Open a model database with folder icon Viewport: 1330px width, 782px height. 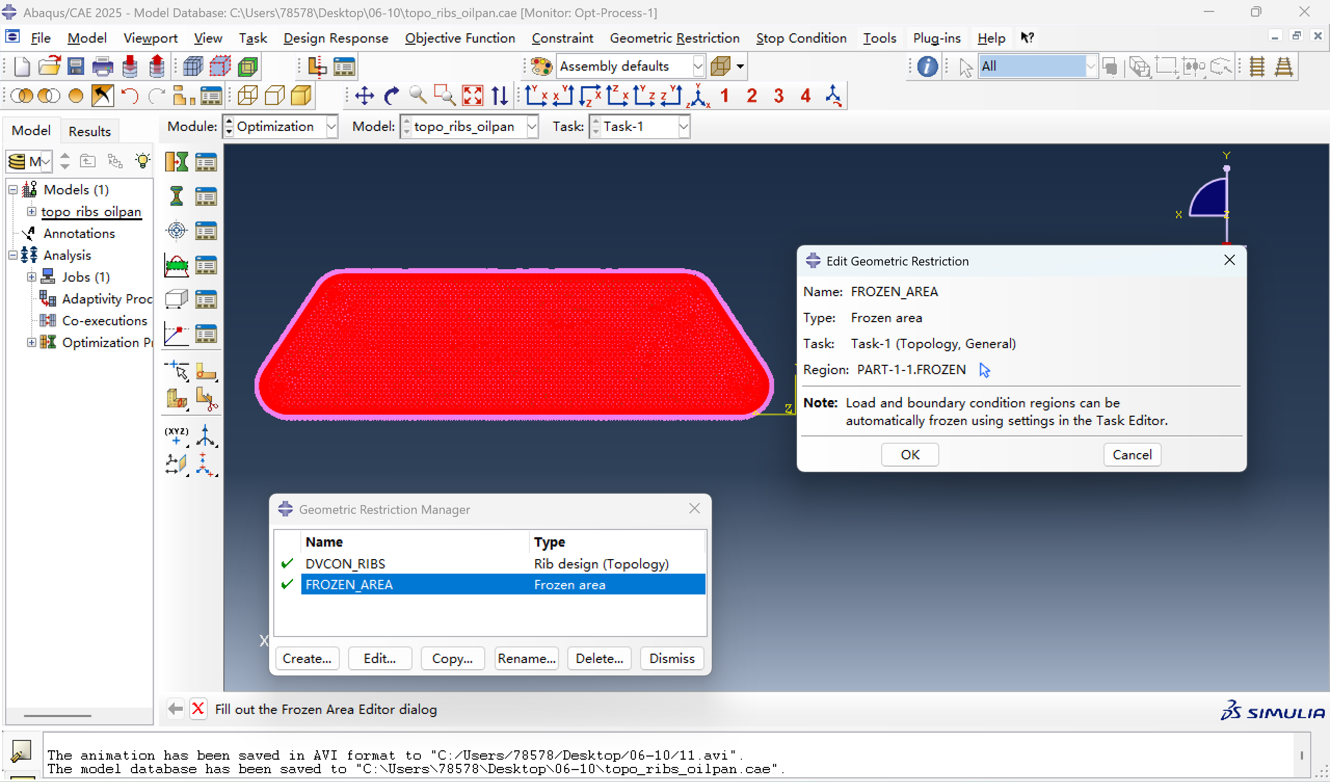coord(49,67)
